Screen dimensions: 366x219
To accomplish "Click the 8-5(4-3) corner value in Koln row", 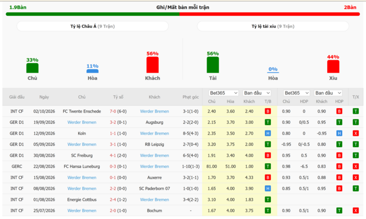I will (x=190, y=133).
